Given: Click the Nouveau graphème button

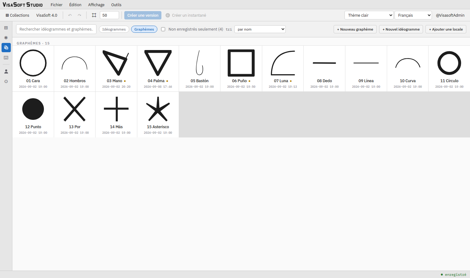Looking at the screenshot, I should [355, 29].
